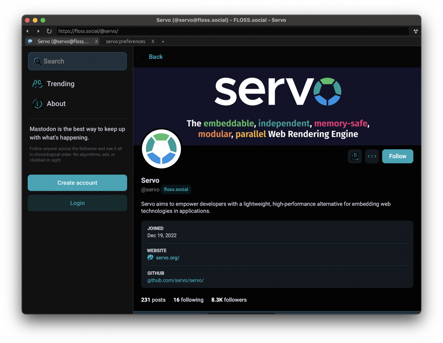Click the Login button
Screen dimensions: 443x343
[x=77, y=203]
